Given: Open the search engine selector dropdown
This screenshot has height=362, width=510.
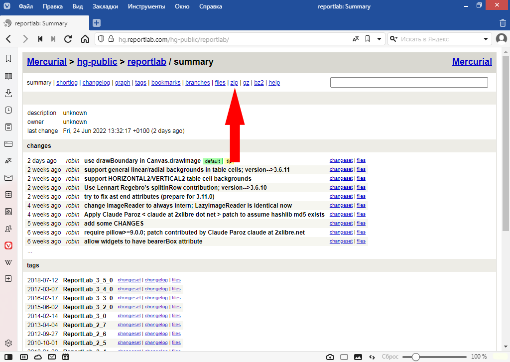Looking at the screenshot, I should 394,39.
